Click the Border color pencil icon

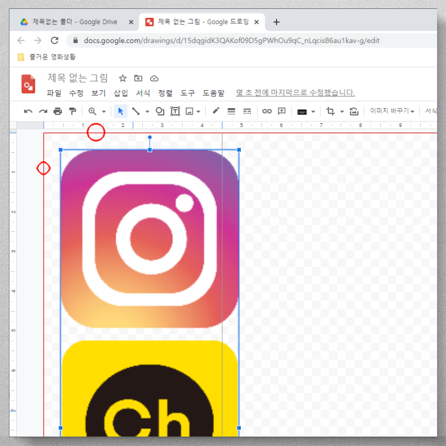pyautogui.click(x=216, y=110)
